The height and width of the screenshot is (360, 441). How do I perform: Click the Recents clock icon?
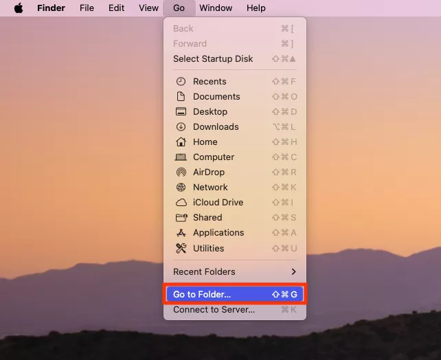(x=181, y=82)
